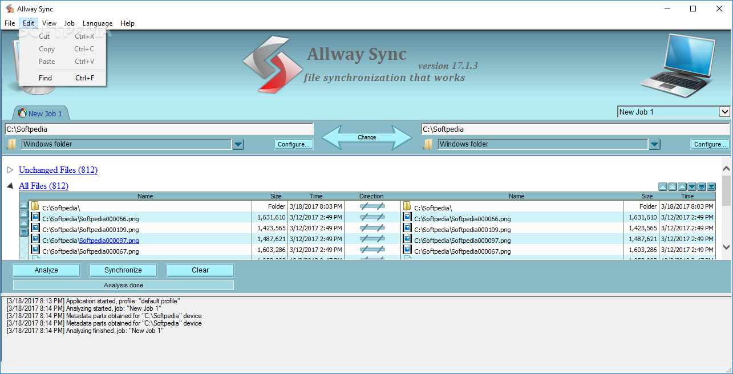733x374 pixels.
Task: Click right Windows folder combo box field
Action: click(x=543, y=144)
